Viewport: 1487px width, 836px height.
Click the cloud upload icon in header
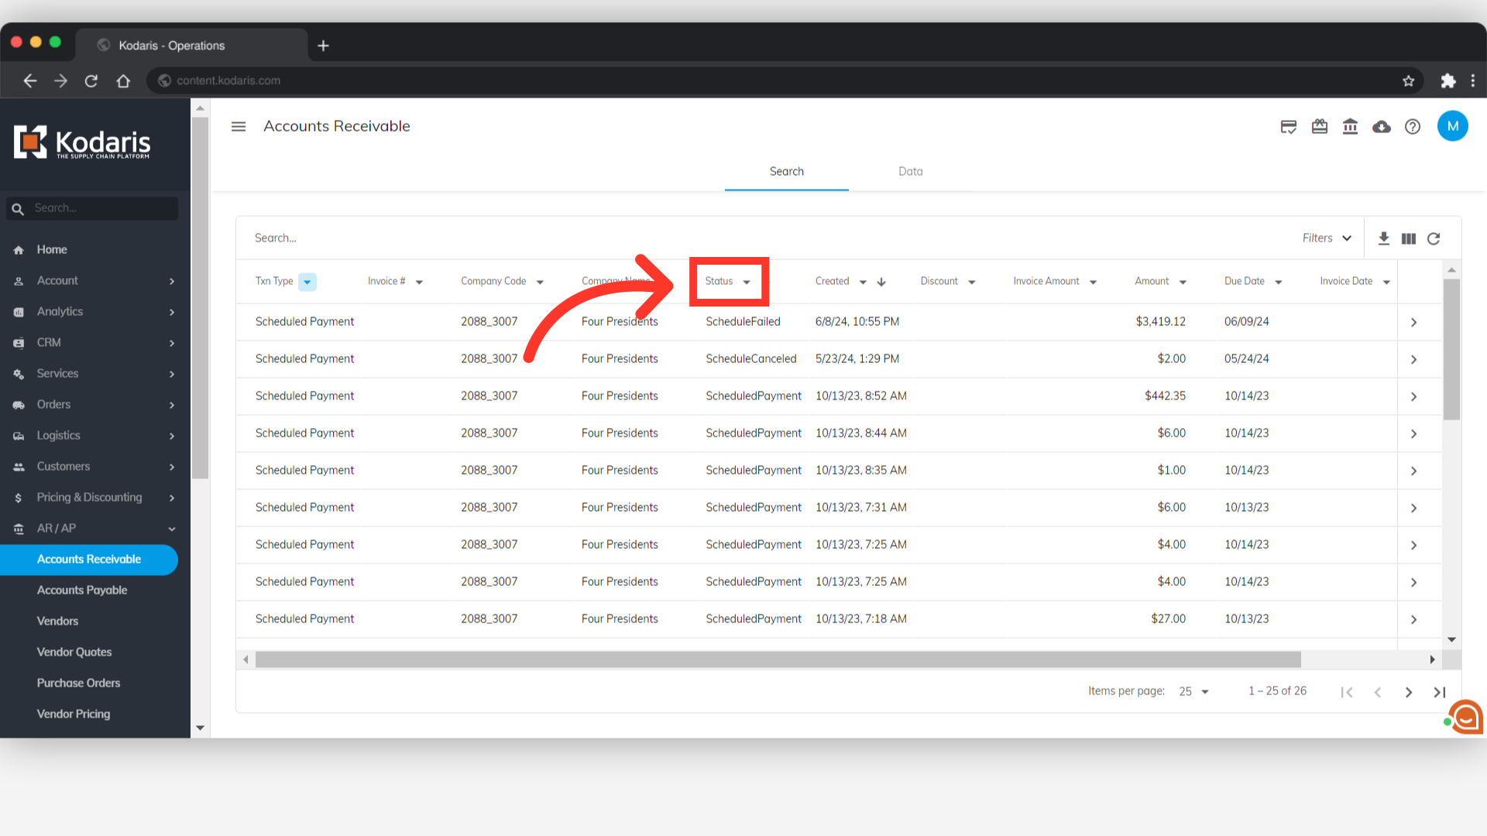click(x=1381, y=127)
